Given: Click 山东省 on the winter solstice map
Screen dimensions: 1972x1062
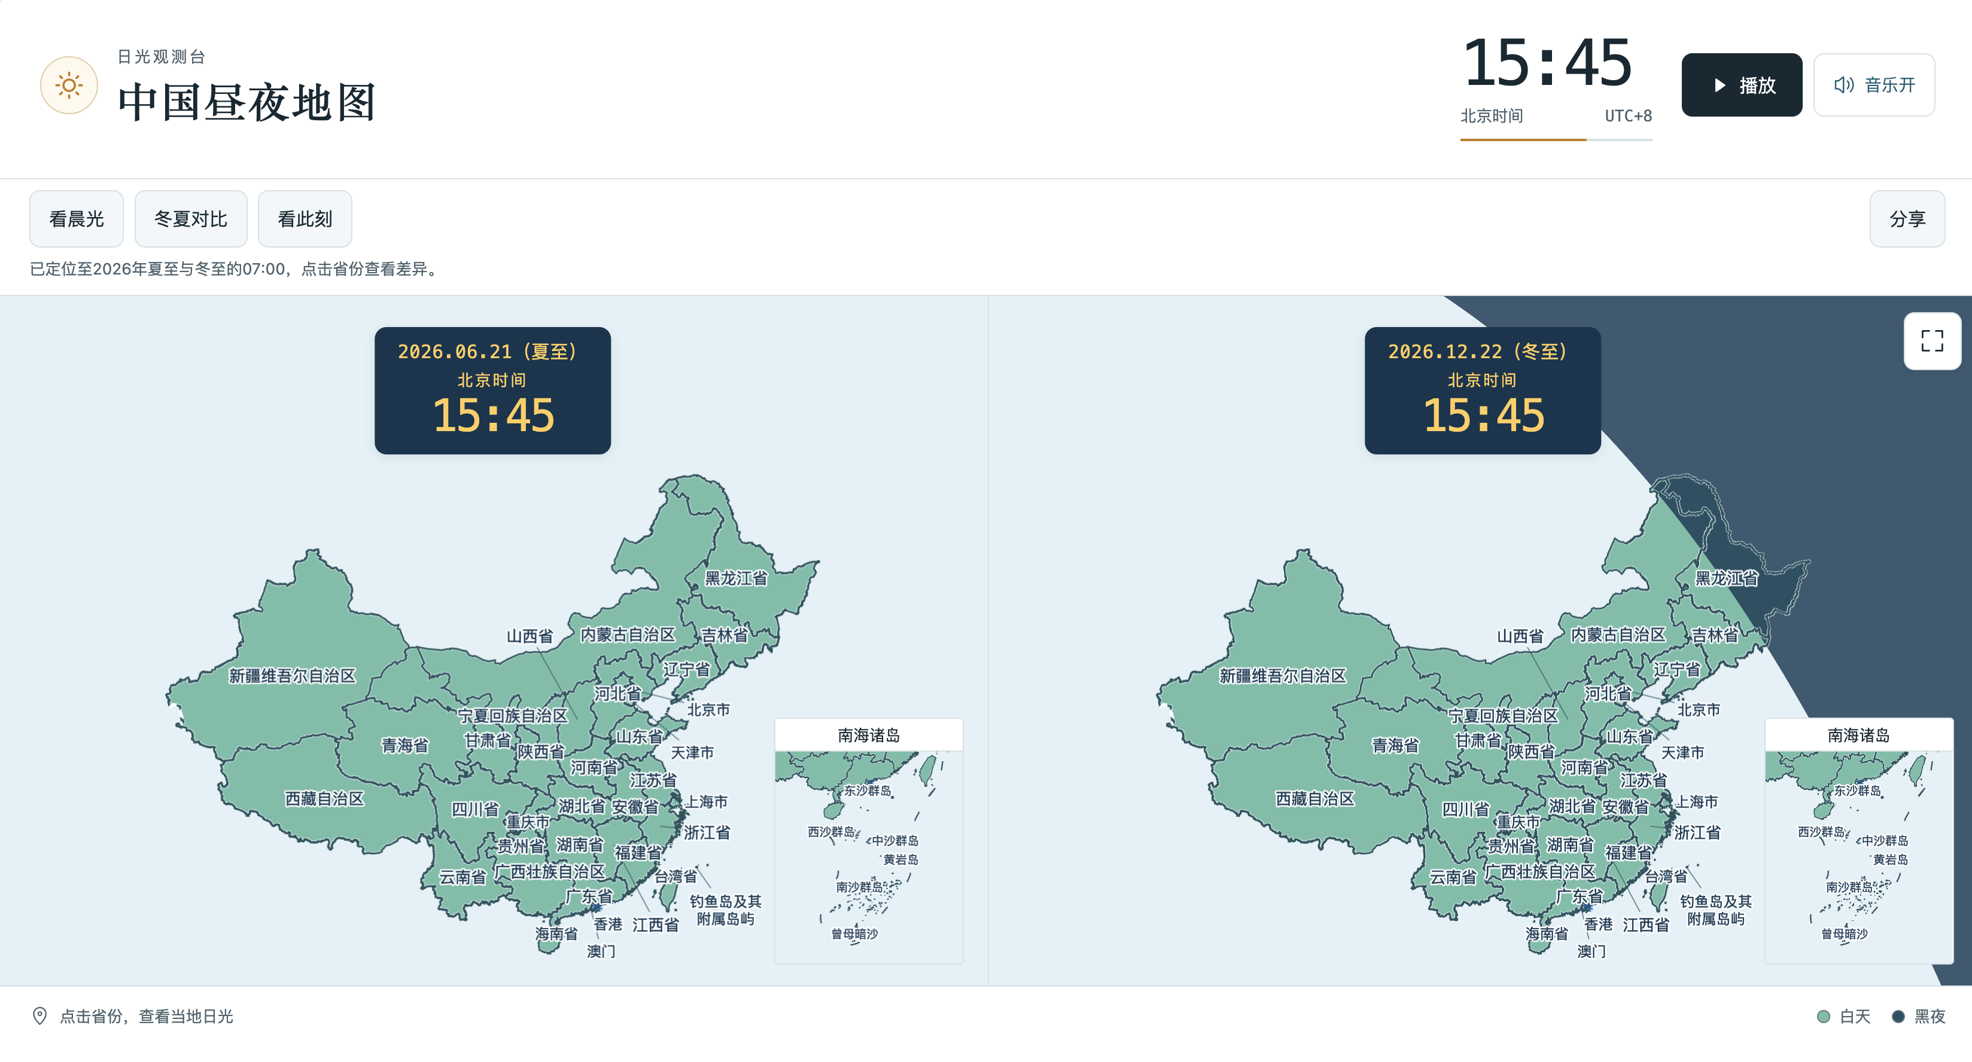Looking at the screenshot, I should (x=1629, y=737).
